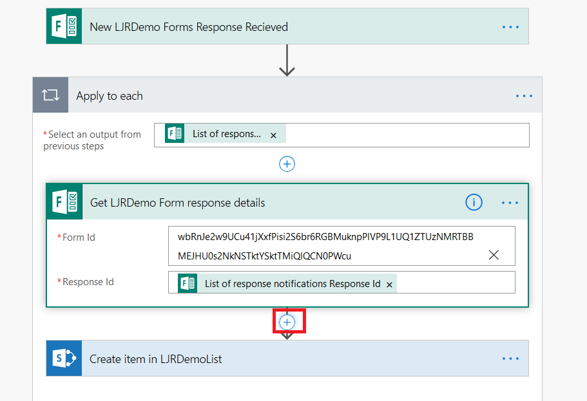The width and height of the screenshot is (587, 401).
Task: Click the Select an output from previous steps label
Action: click(x=92, y=140)
